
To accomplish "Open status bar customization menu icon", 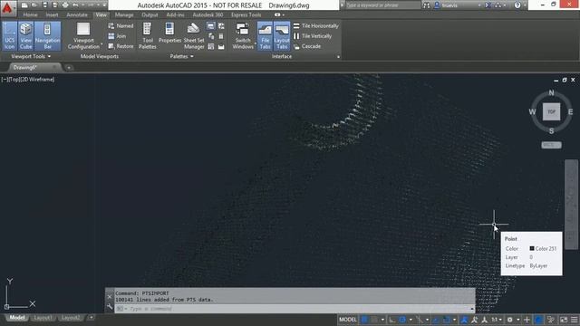I will point(575,320).
